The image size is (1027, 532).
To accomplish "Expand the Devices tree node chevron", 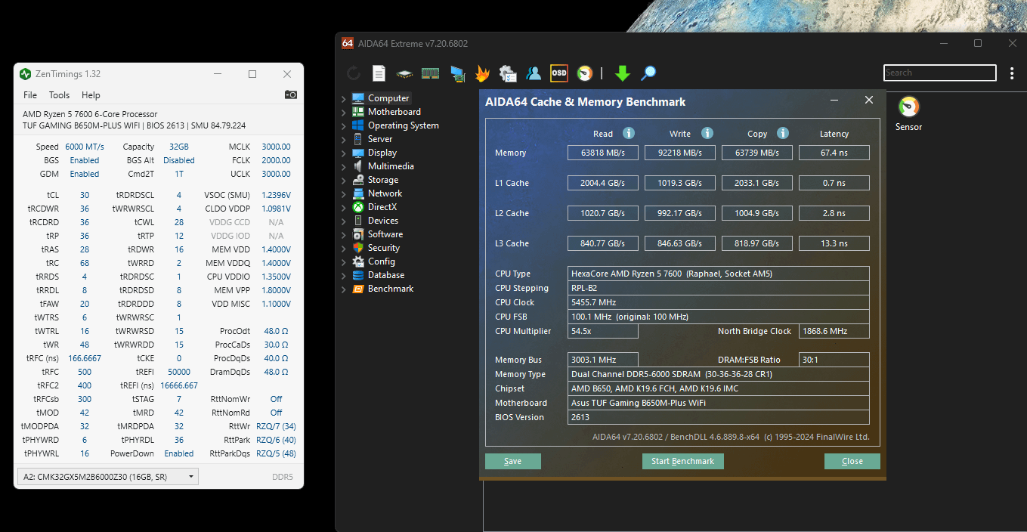I will click(343, 221).
